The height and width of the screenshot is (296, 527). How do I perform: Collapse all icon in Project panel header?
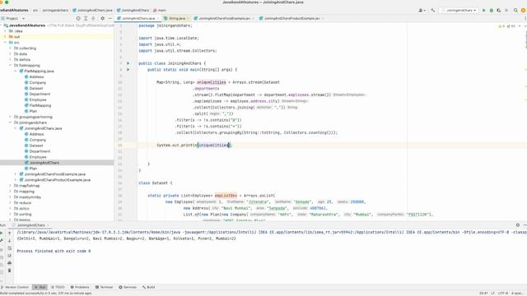(x=93, y=18)
